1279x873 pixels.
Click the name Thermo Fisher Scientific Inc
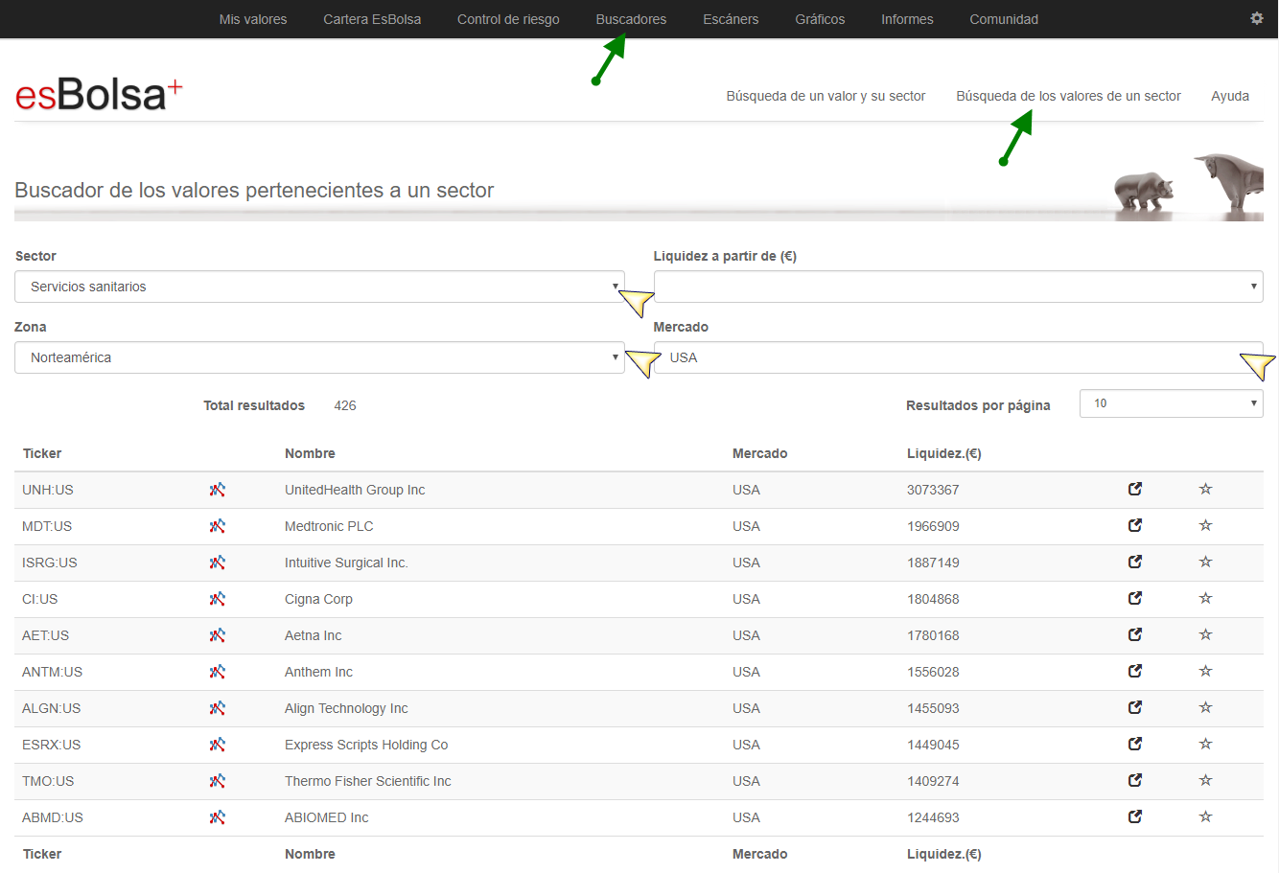pyautogui.click(x=368, y=781)
